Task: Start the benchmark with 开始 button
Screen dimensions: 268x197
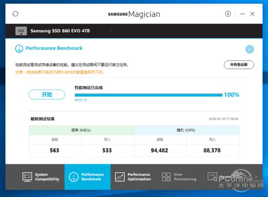Action: 47,94
